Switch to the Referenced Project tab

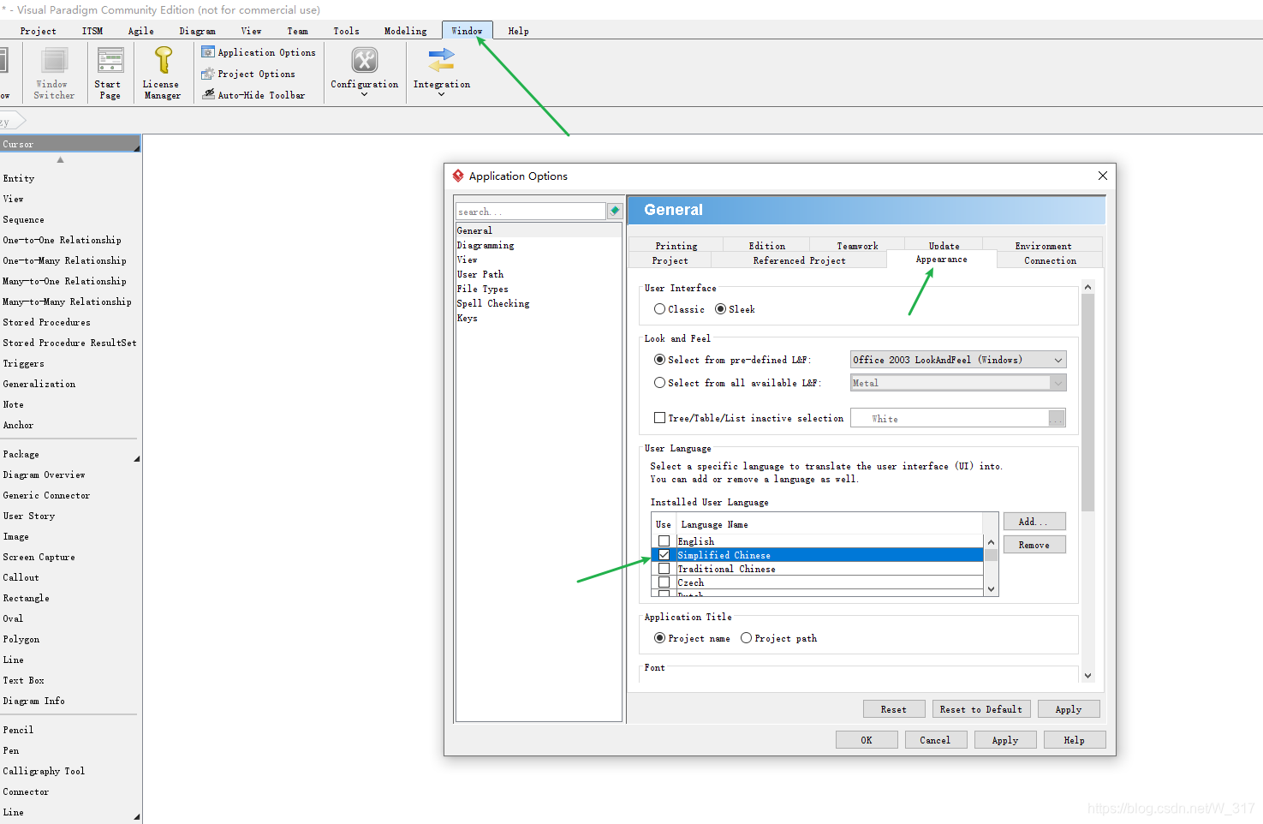tap(799, 260)
